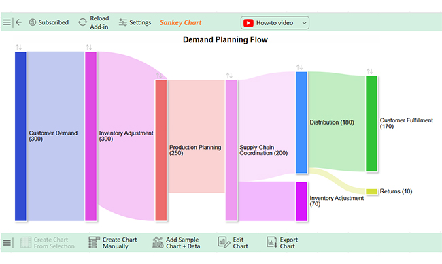Click the Production Planning (250) label
Viewport: 442px width, 264px height.
[x=195, y=150]
